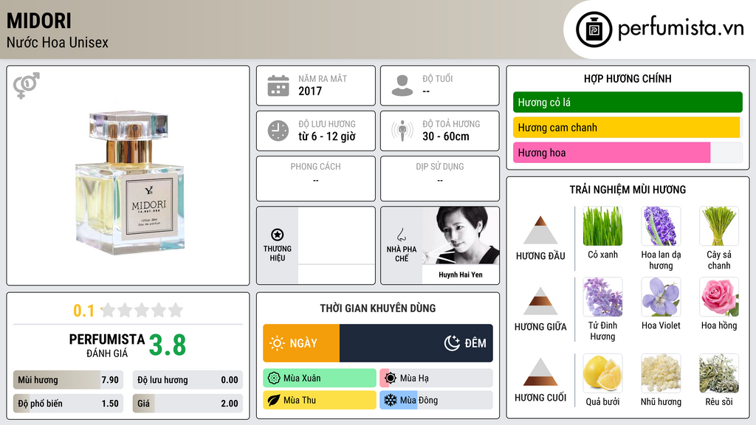The image size is (756, 425).
Task: Click the calendar icon for Năm ra mắt
Action: coord(278,86)
